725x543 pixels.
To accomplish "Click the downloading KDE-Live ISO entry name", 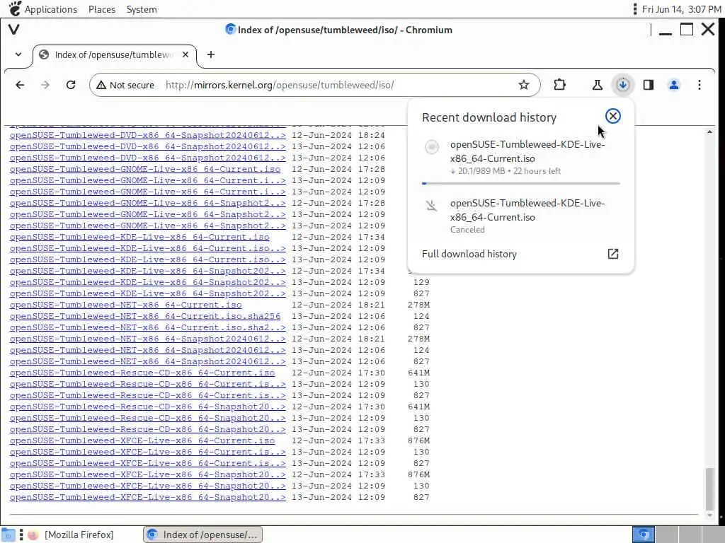I will point(527,151).
